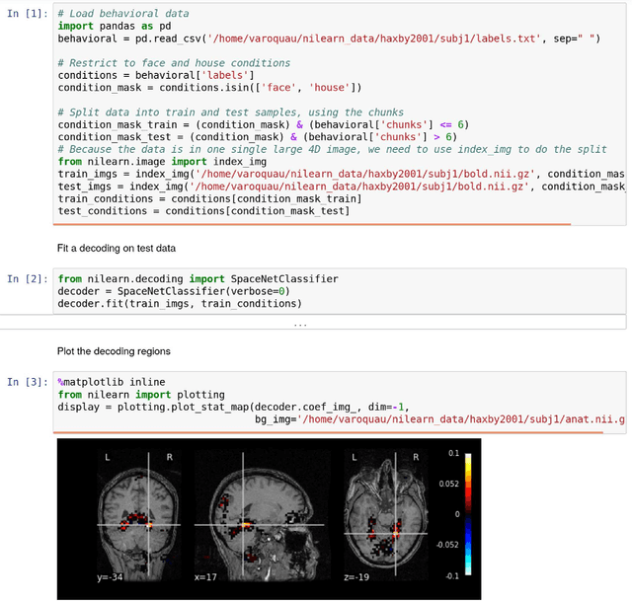The width and height of the screenshot is (632, 601).
Task: Click the '%matplotlib inline' line in cell 3
Action: pos(111,382)
